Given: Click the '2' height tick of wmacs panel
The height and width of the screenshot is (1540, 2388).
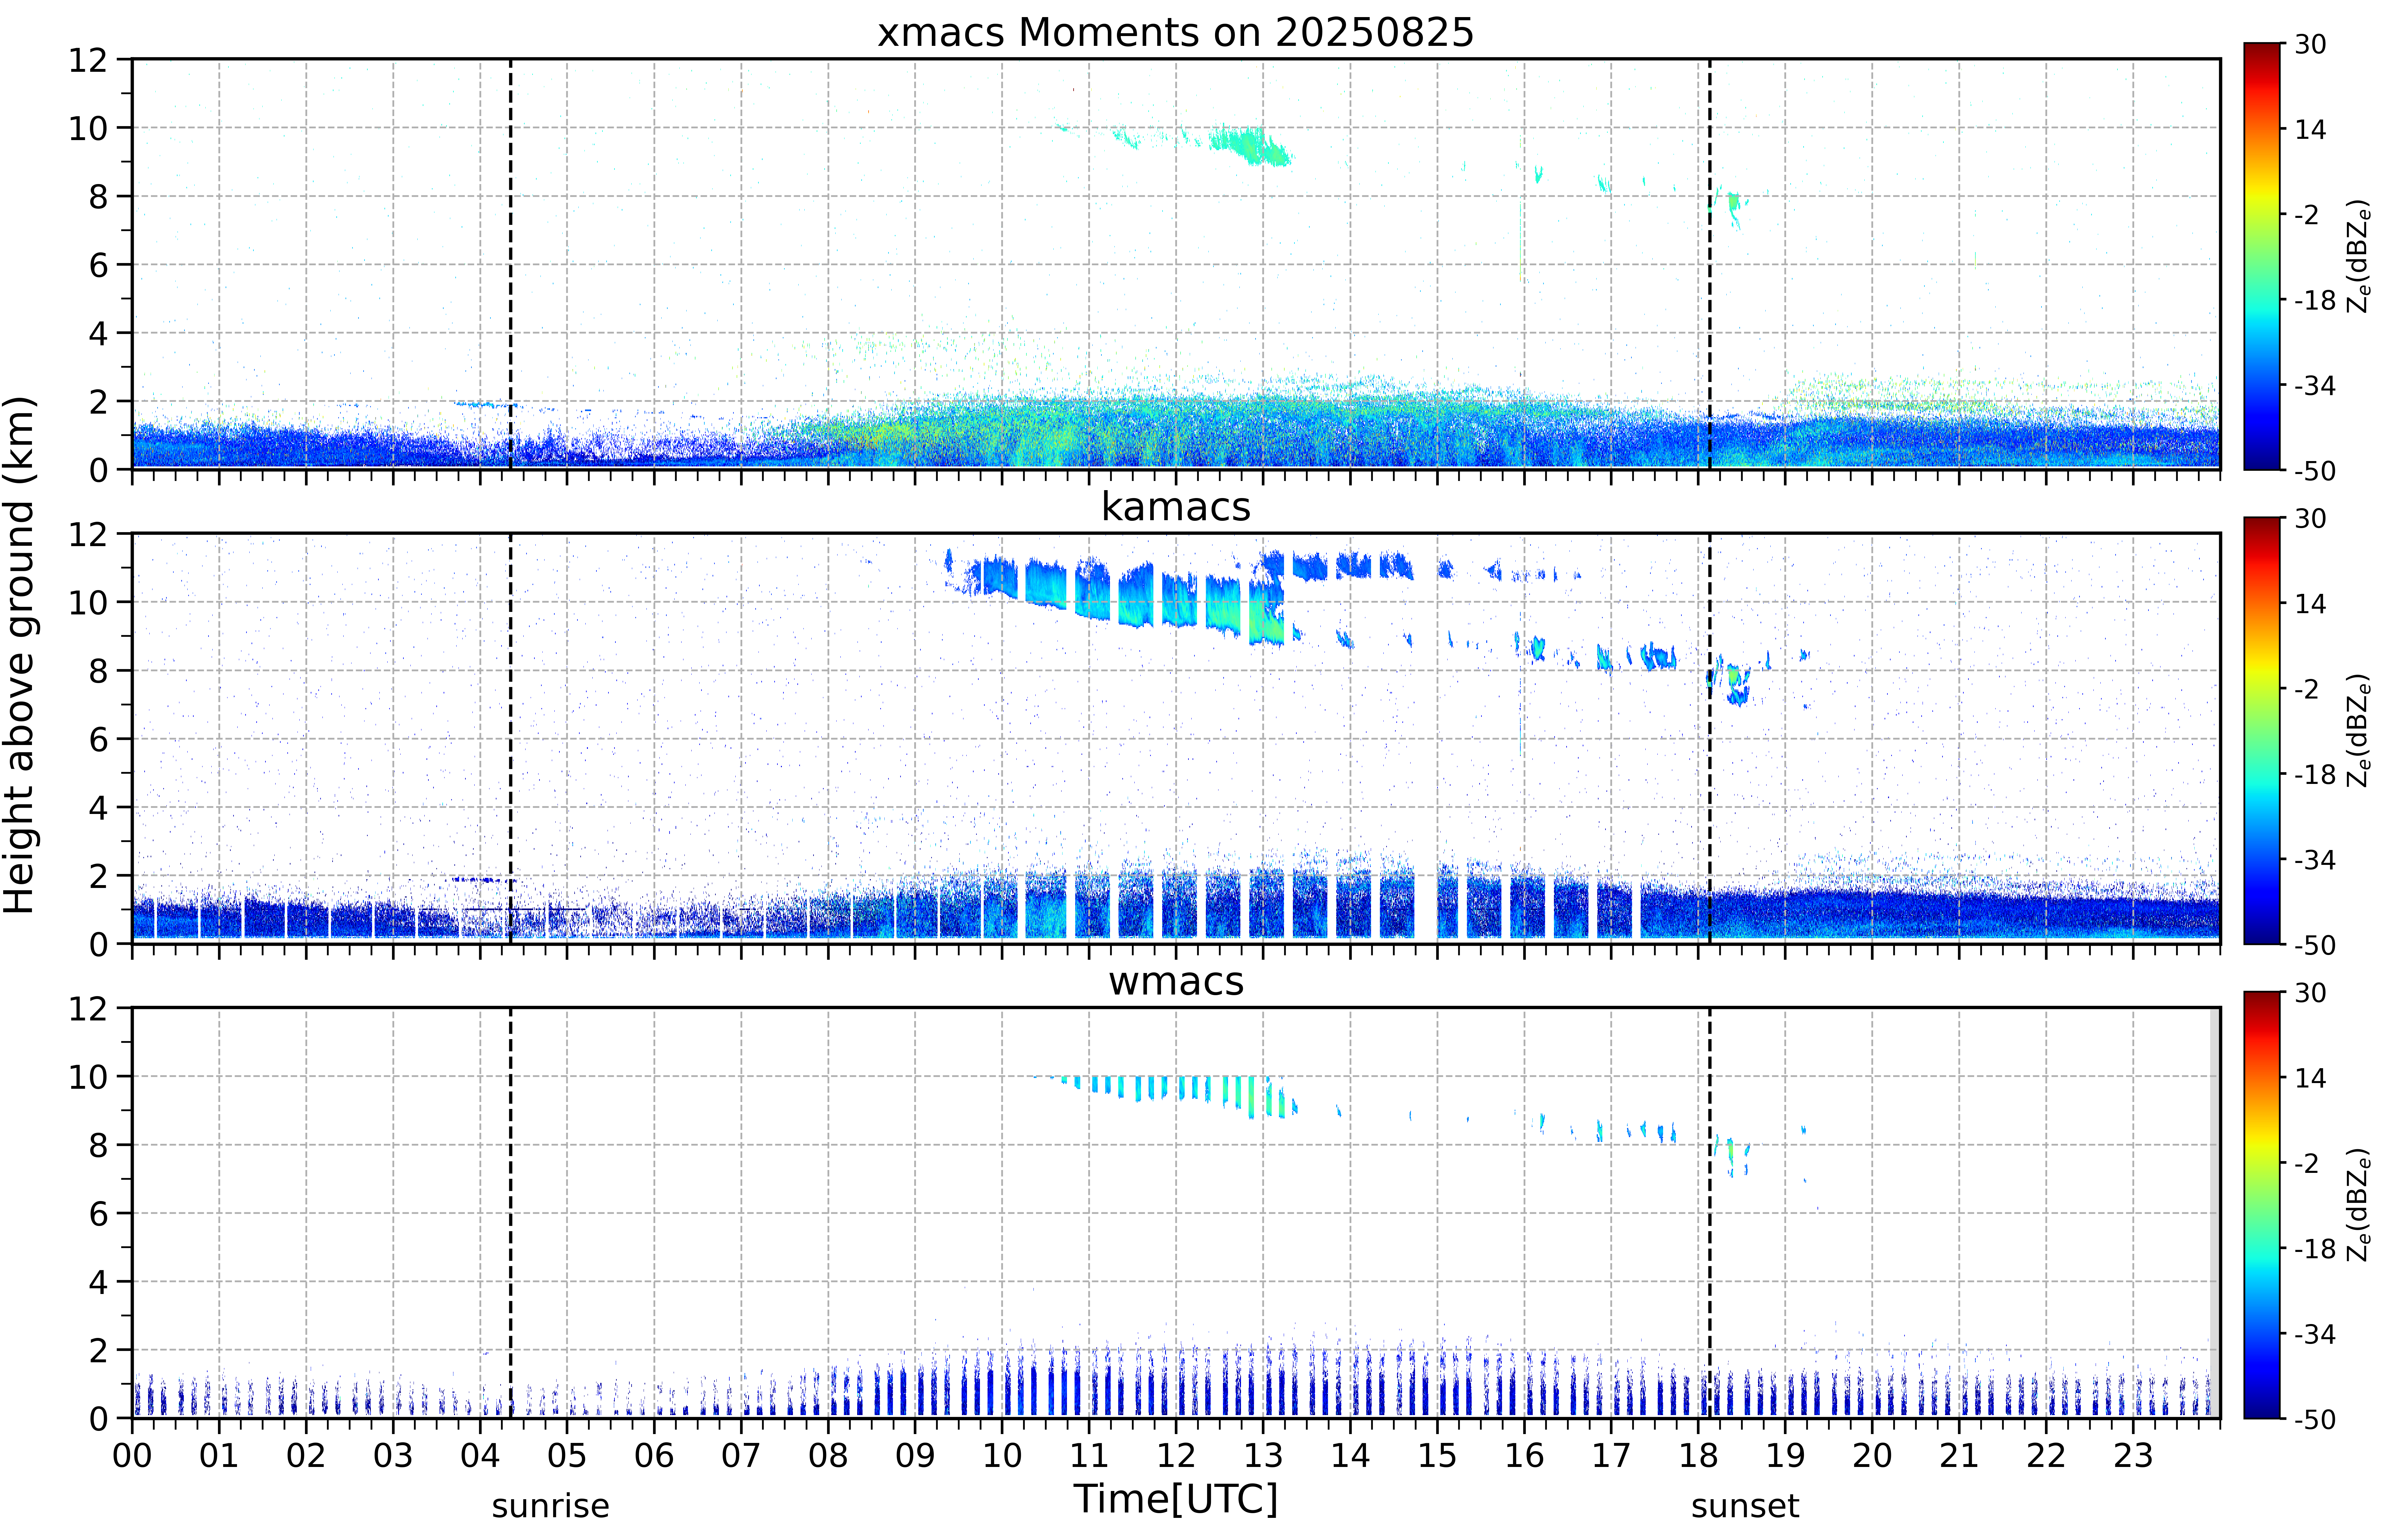Looking at the screenshot, I should pos(98,1350).
